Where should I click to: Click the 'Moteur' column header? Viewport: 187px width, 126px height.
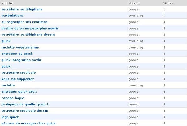coord(133,3)
